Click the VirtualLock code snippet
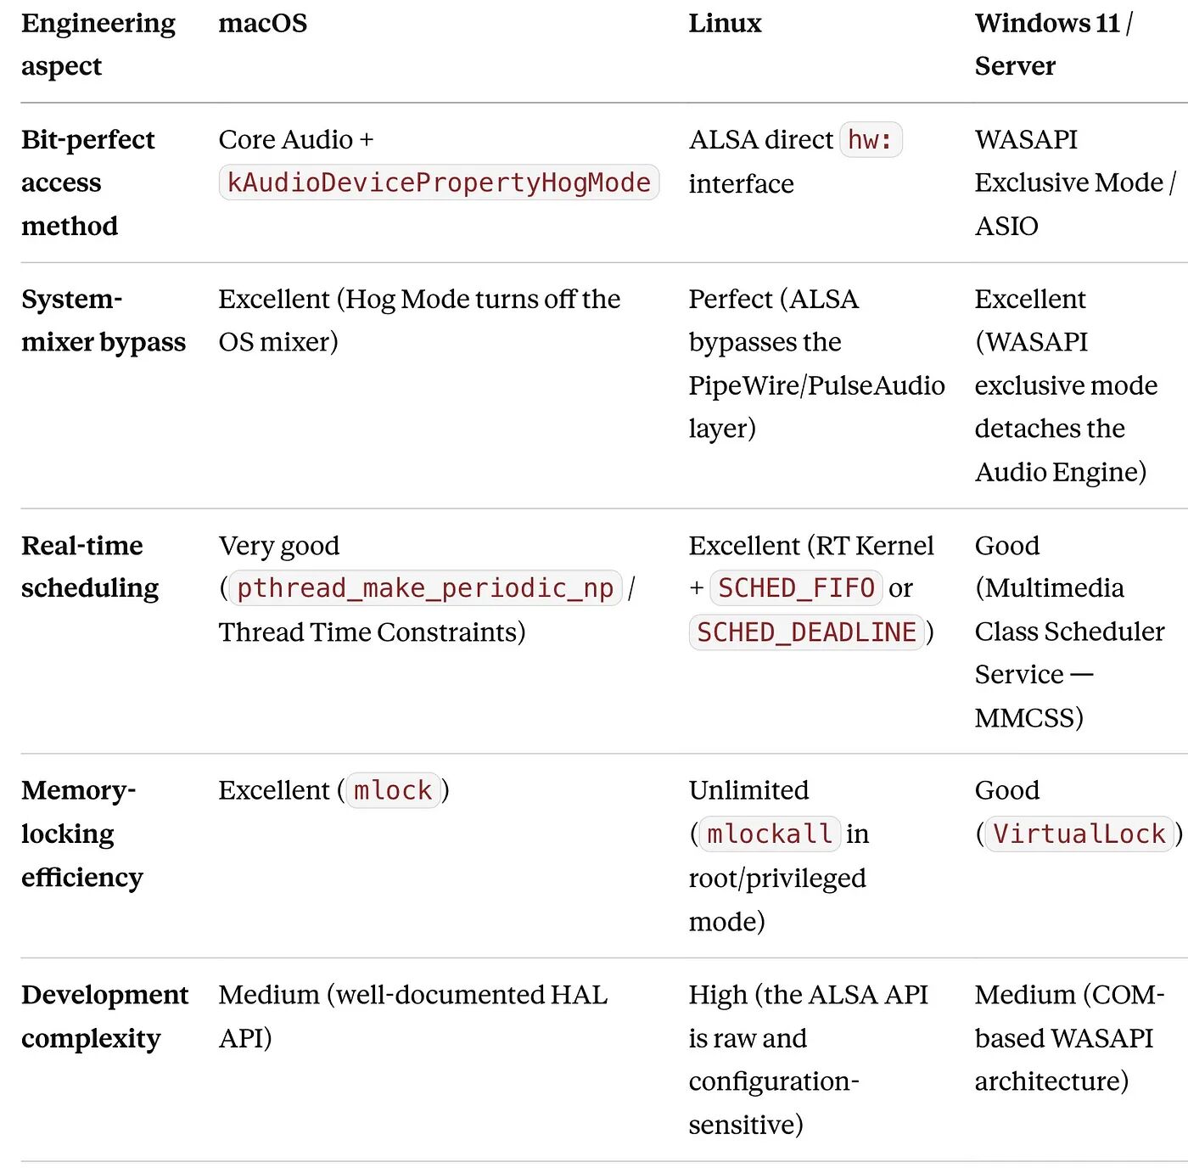This screenshot has height=1168, width=1188. (1079, 834)
